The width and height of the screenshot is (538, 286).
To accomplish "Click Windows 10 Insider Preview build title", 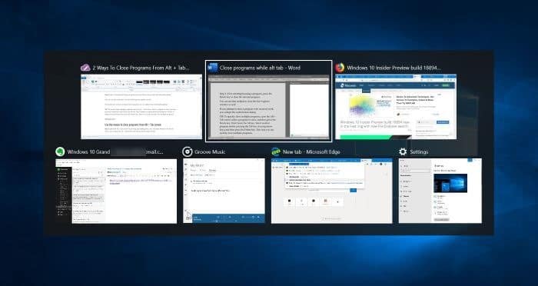I will point(394,68).
